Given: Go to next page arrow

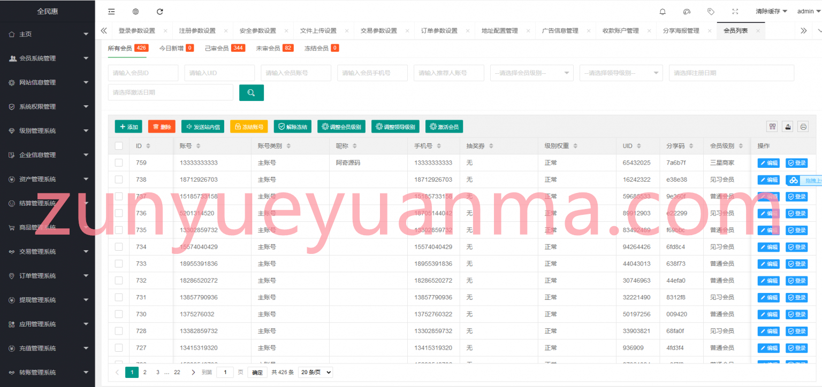Looking at the screenshot, I should pos(193,372).
